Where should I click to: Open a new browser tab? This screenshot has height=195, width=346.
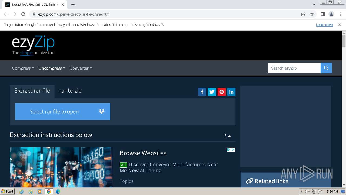point(73,5)
